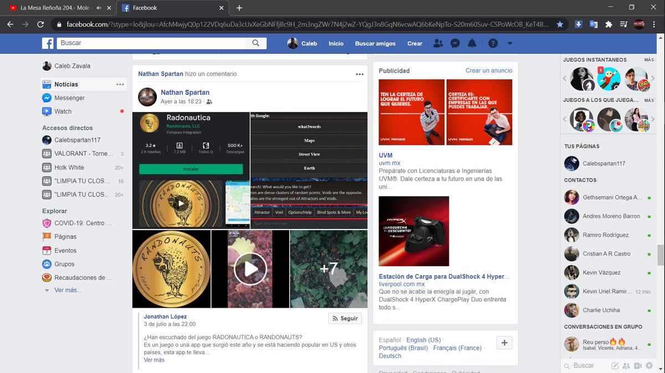The width and height of the screenshot is (665, 373).
Task: Click Crear un anuncio link
Action: 489,70
